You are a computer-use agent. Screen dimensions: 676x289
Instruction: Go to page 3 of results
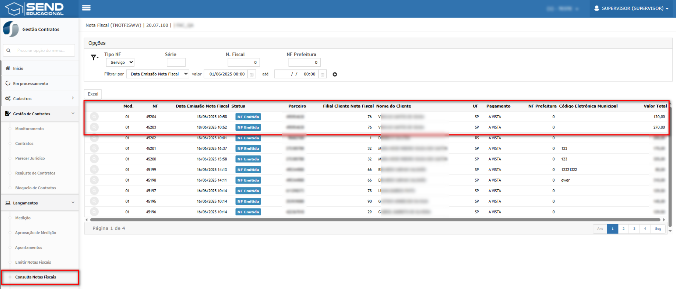(634, 229)
